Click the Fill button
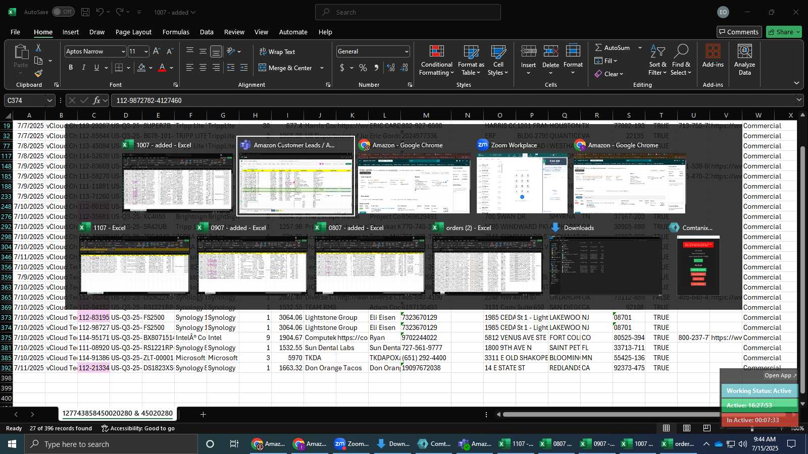The image size is (808, 454). pos(606,61)
